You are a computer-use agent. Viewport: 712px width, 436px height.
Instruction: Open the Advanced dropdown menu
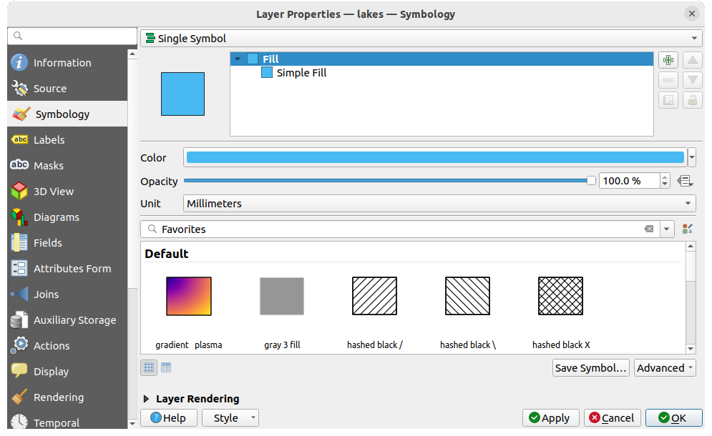pos(665,368)
